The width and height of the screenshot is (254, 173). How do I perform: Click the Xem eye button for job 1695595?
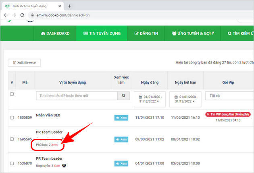click(121, 139)
